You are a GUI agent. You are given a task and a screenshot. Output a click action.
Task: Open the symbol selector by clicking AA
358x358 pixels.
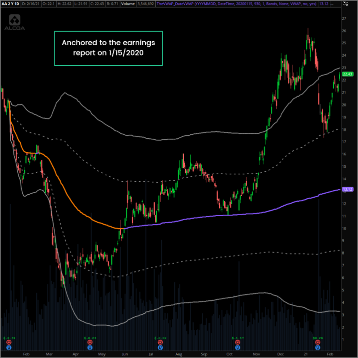pos(3,4)
